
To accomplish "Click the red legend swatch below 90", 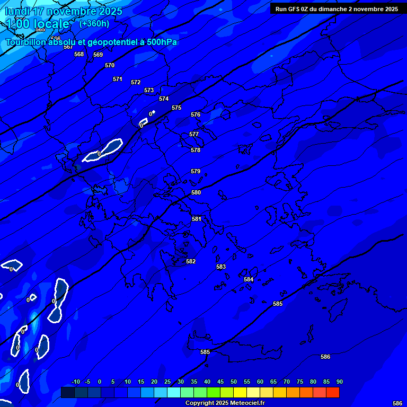I will pos(333,393).
